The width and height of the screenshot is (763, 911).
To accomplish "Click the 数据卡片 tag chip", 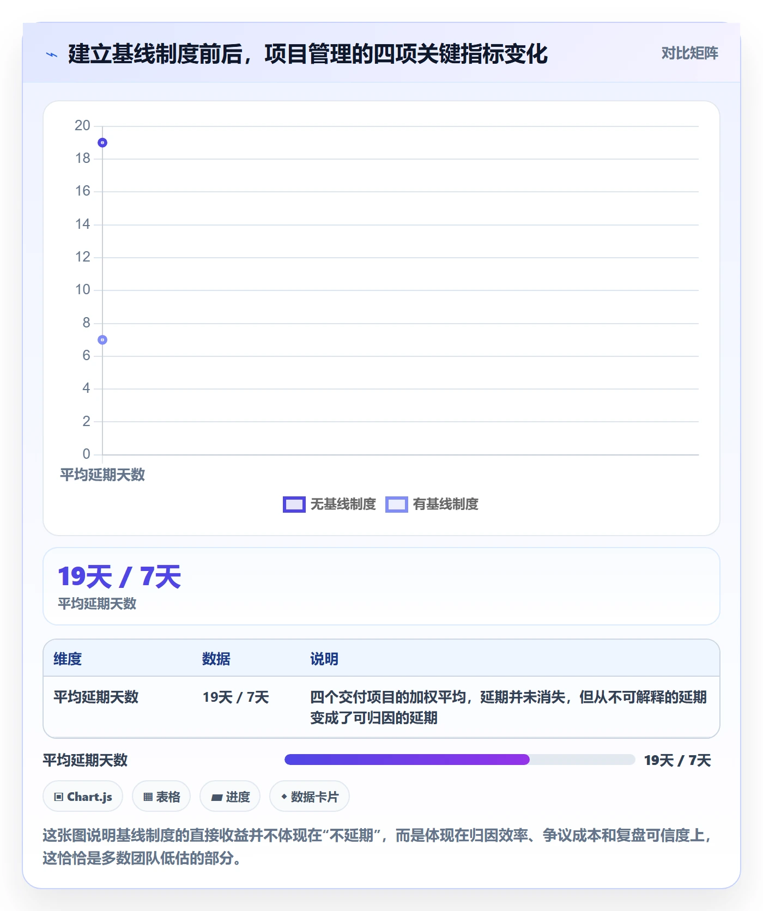I will pyautogui.click(x=310, y=797).
